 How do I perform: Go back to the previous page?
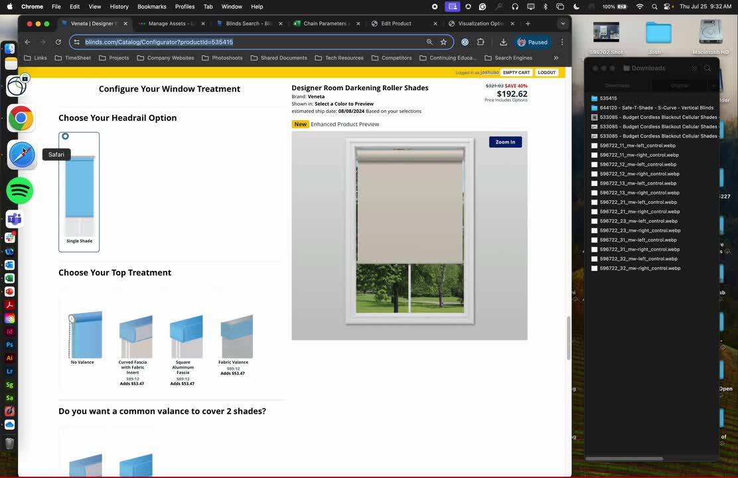coord(27,42)
